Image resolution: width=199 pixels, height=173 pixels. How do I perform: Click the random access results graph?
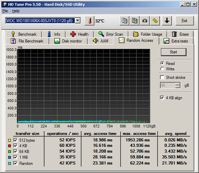click(x=84, y=86)
